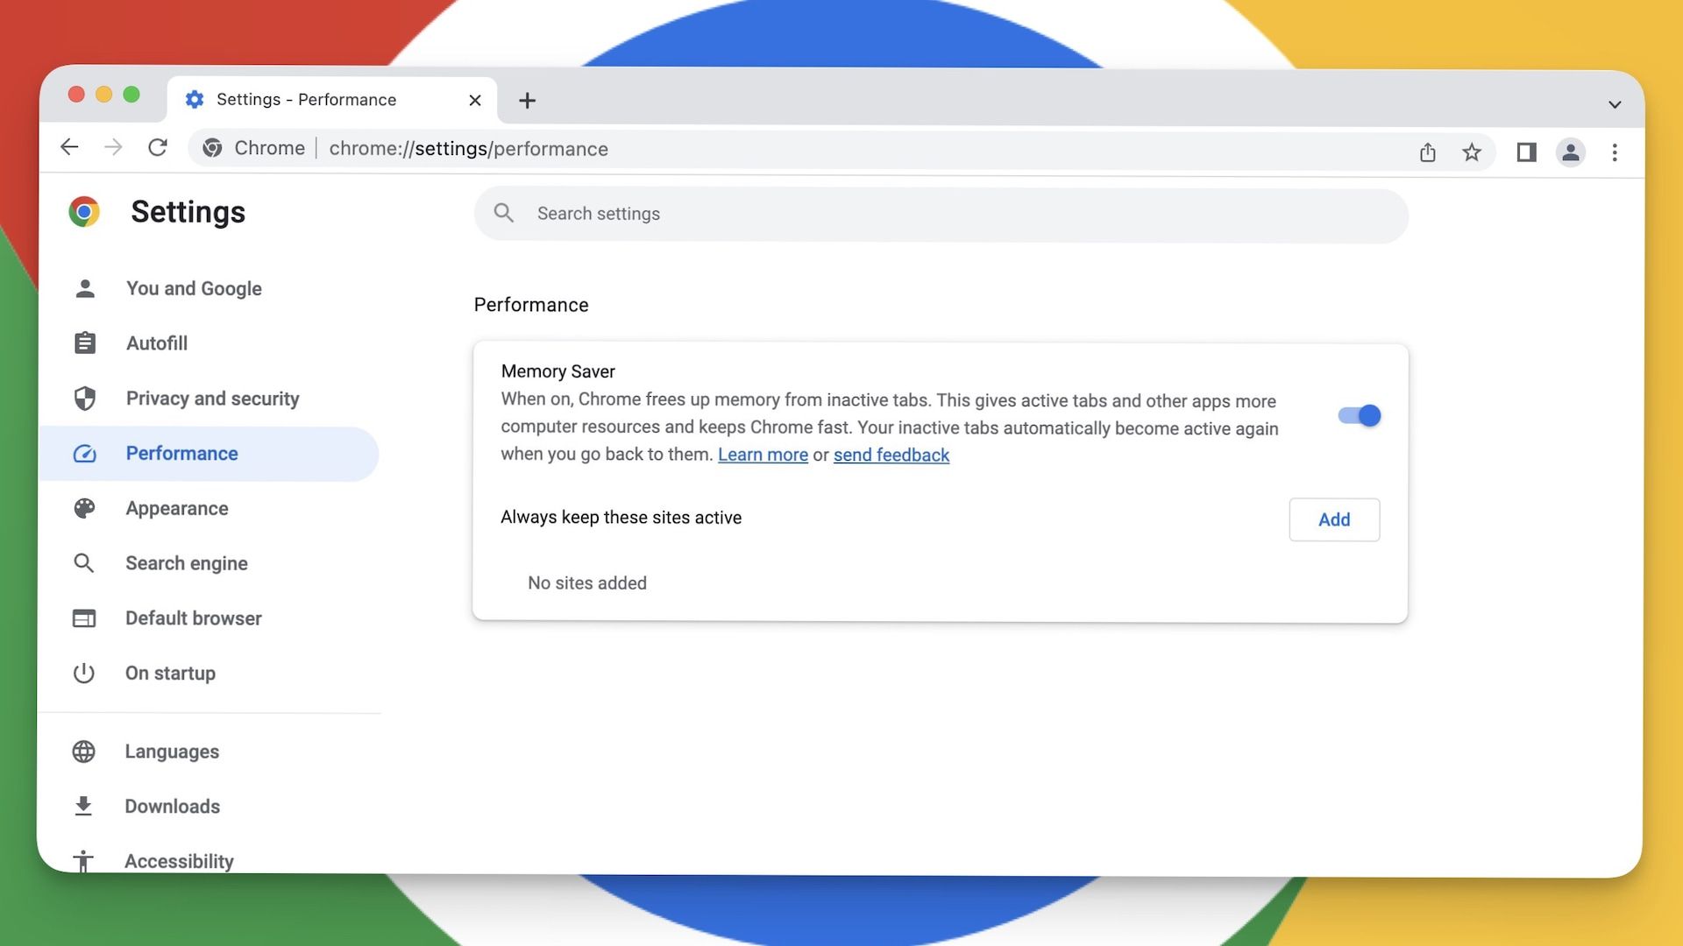Click the share icon in toolbar
Screen dimensions: 1683x946
[1427, 152]
